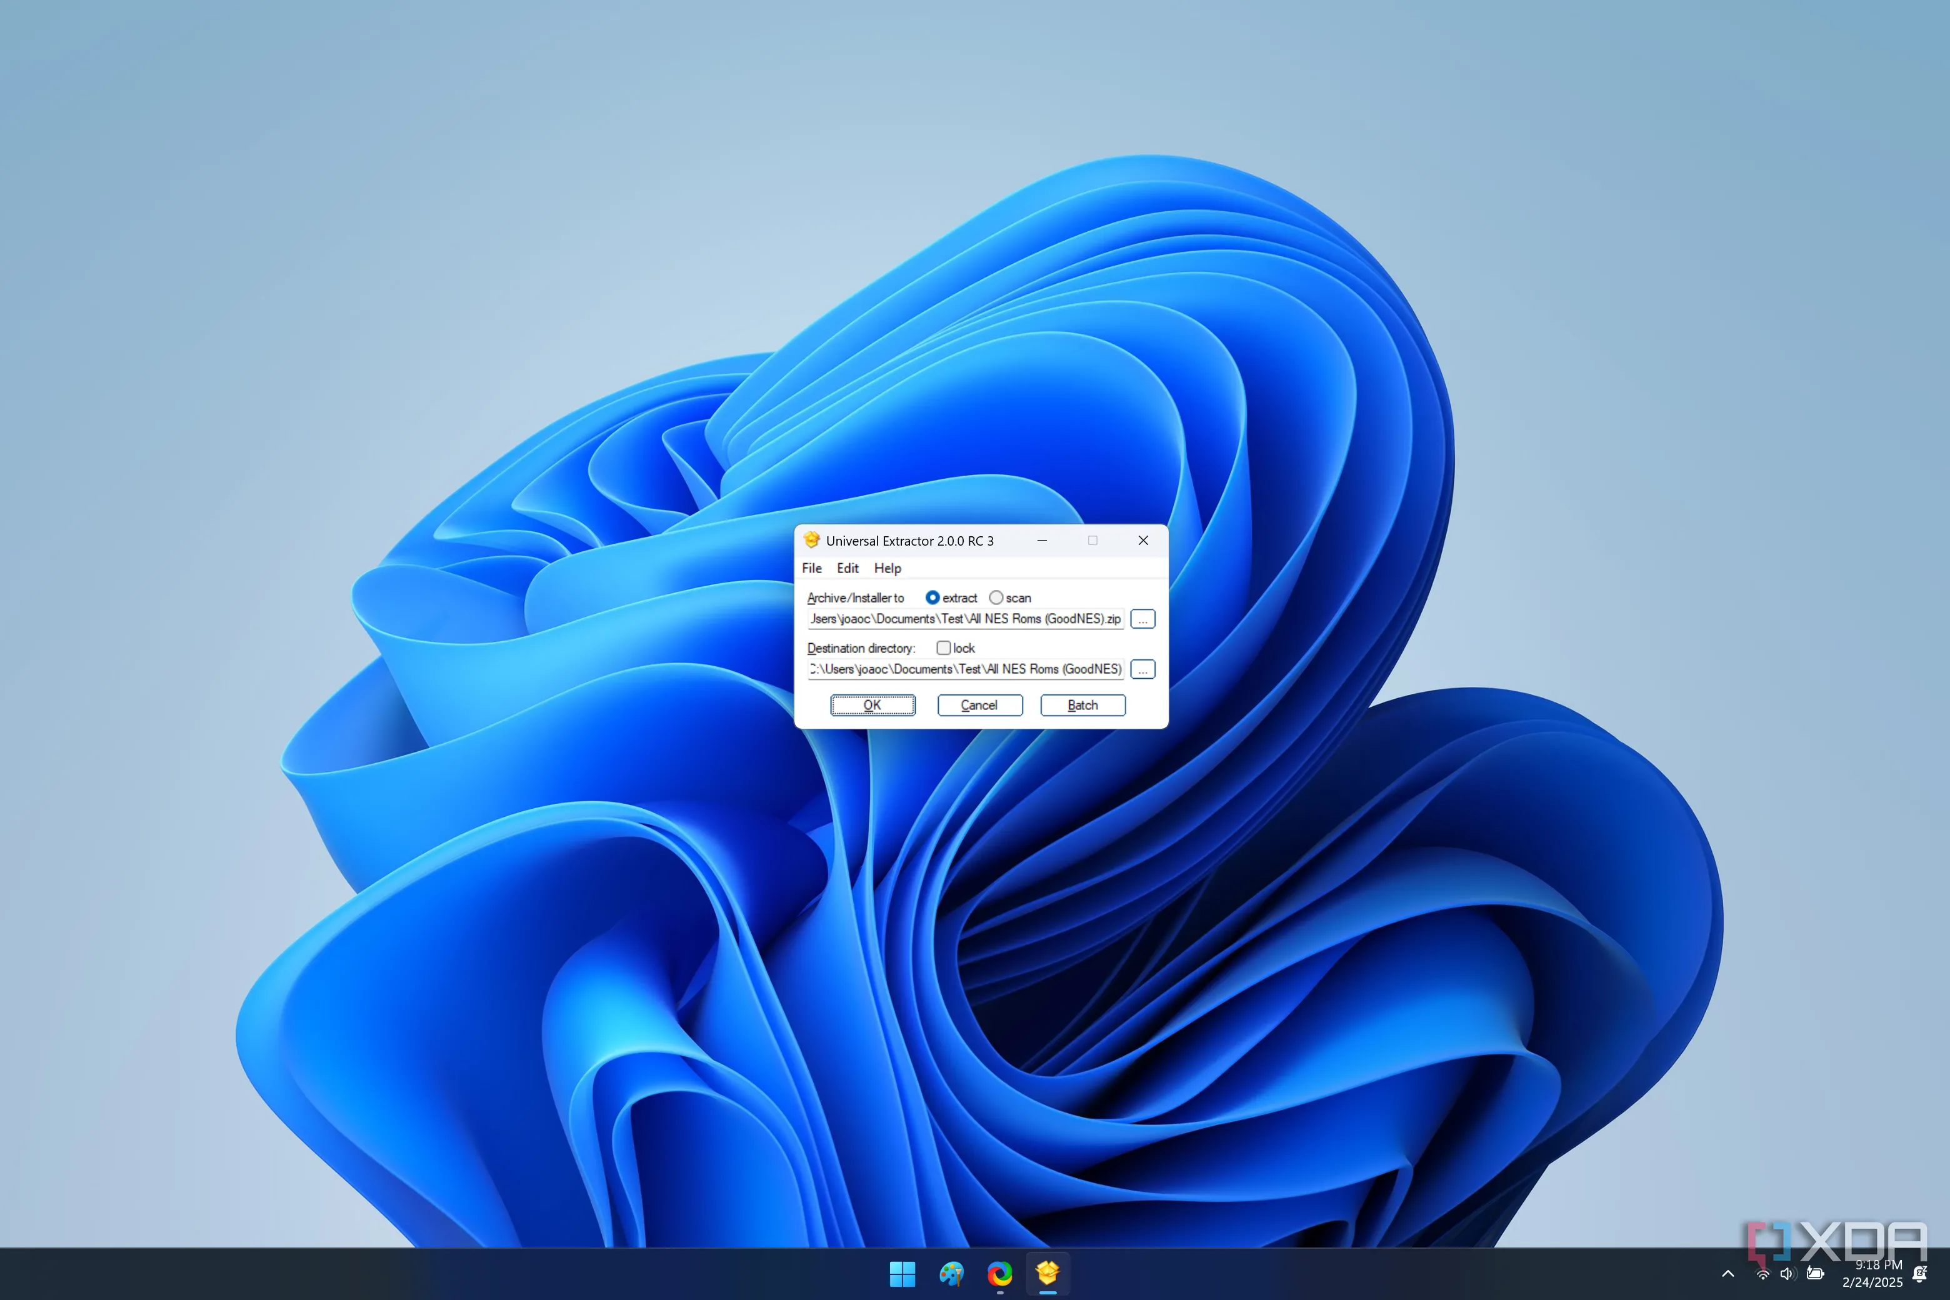
Task: Open the Wi-Fi network settings icon
Action: point(1762,1274)
